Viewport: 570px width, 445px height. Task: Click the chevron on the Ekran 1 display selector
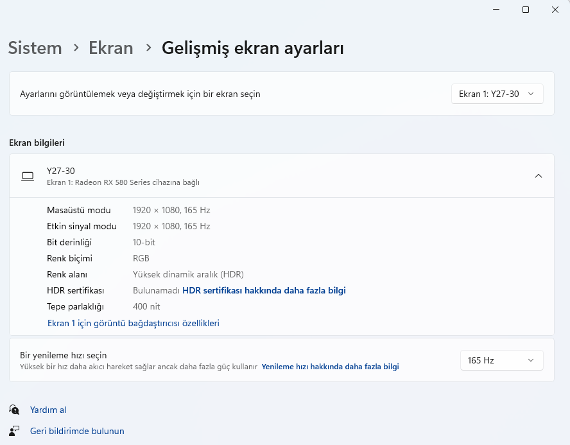531,93
